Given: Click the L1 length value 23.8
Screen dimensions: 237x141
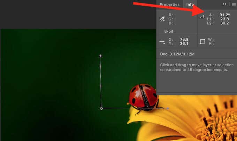Looking at the screenshot, I should (224, 19).
